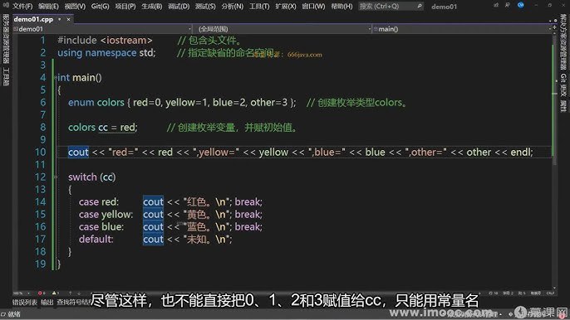Viewport: 570px width, 320px height.
Task: Collapse the int main() code block
Action: coord(56,77)
